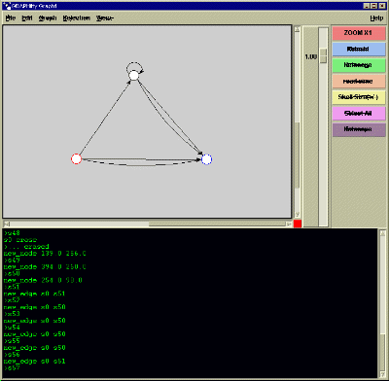The width and height of the screenshot is (389, 381).
Task: Click console scrollbar up arrow
Action: tap(382, 233)
